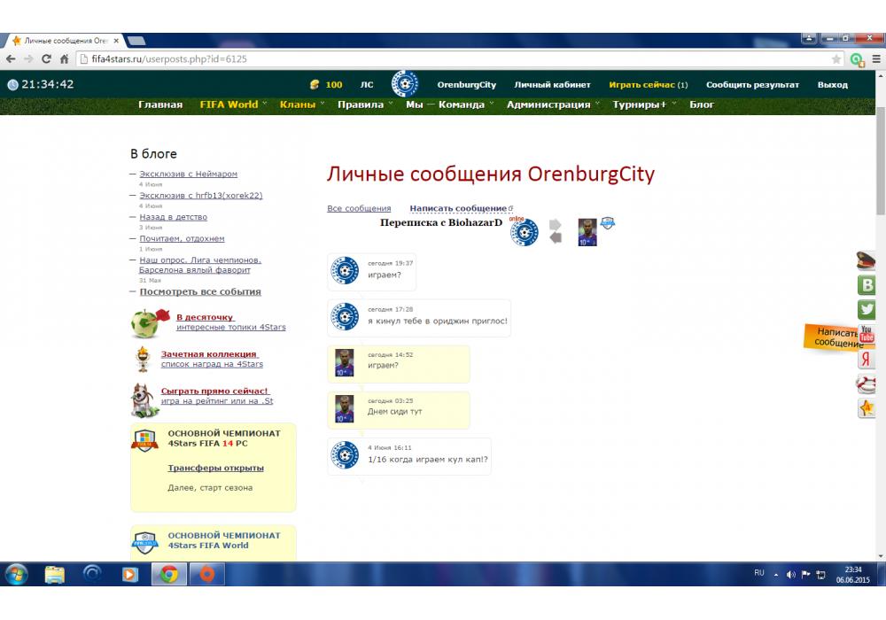Bookmark page with the star icon

(836, 58)
